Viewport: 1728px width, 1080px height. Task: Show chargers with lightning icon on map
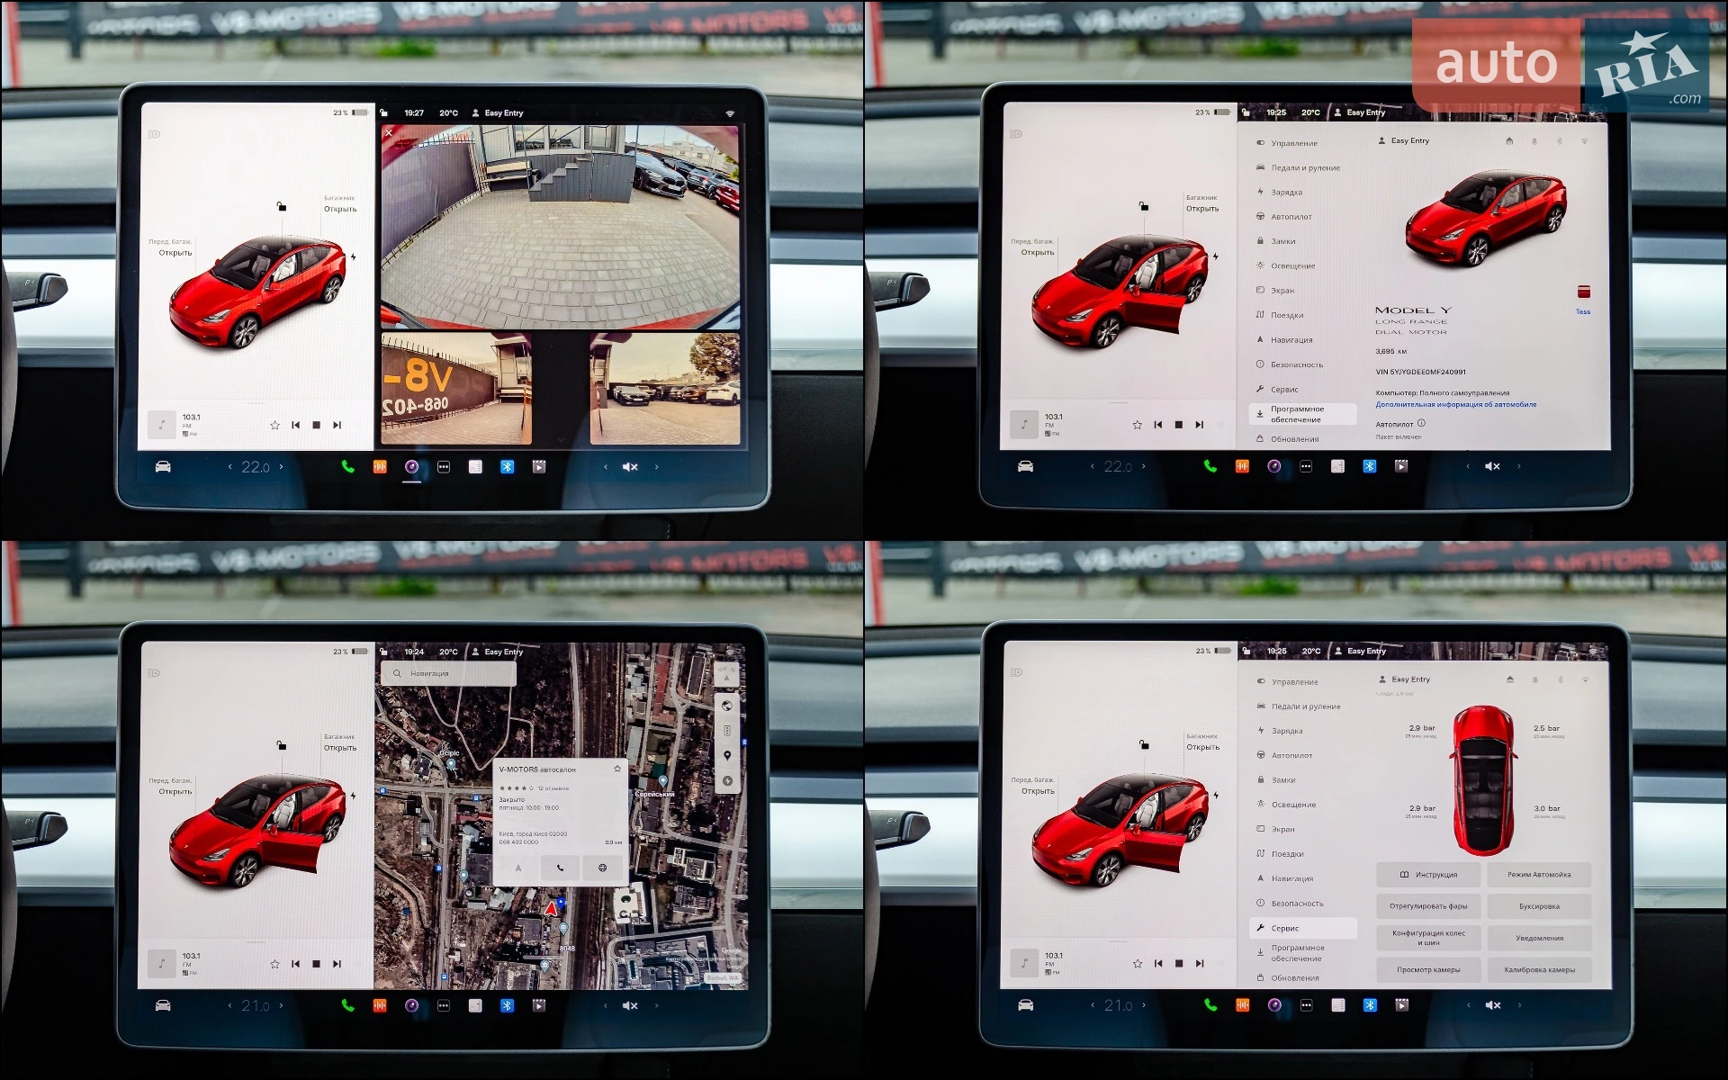point(727,781)
